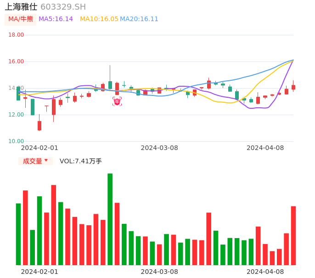Click the 2024-04-08 date under price chart
Screen dimensions: 315x278
(x=265, y=148)
